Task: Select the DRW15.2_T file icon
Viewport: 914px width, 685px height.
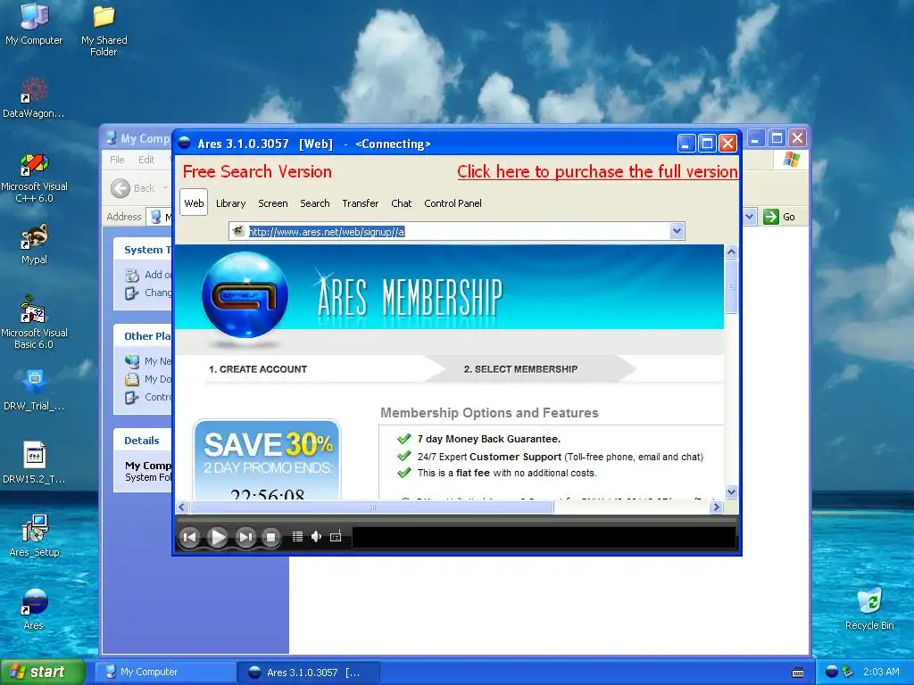Action: (x=34, y=463)
